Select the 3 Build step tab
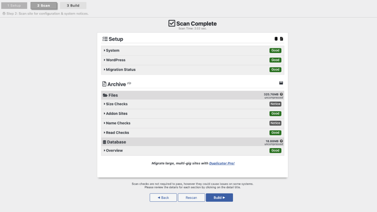Screen dimensions: 377x212 (x=73, y=5)
